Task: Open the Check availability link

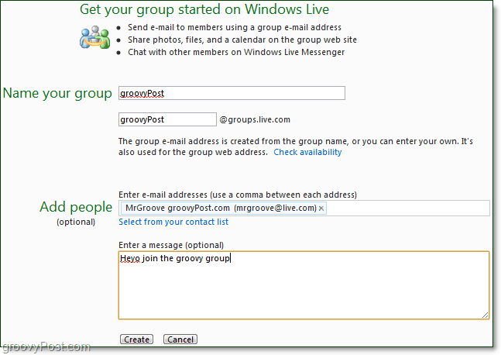Action: pos(307,152)
